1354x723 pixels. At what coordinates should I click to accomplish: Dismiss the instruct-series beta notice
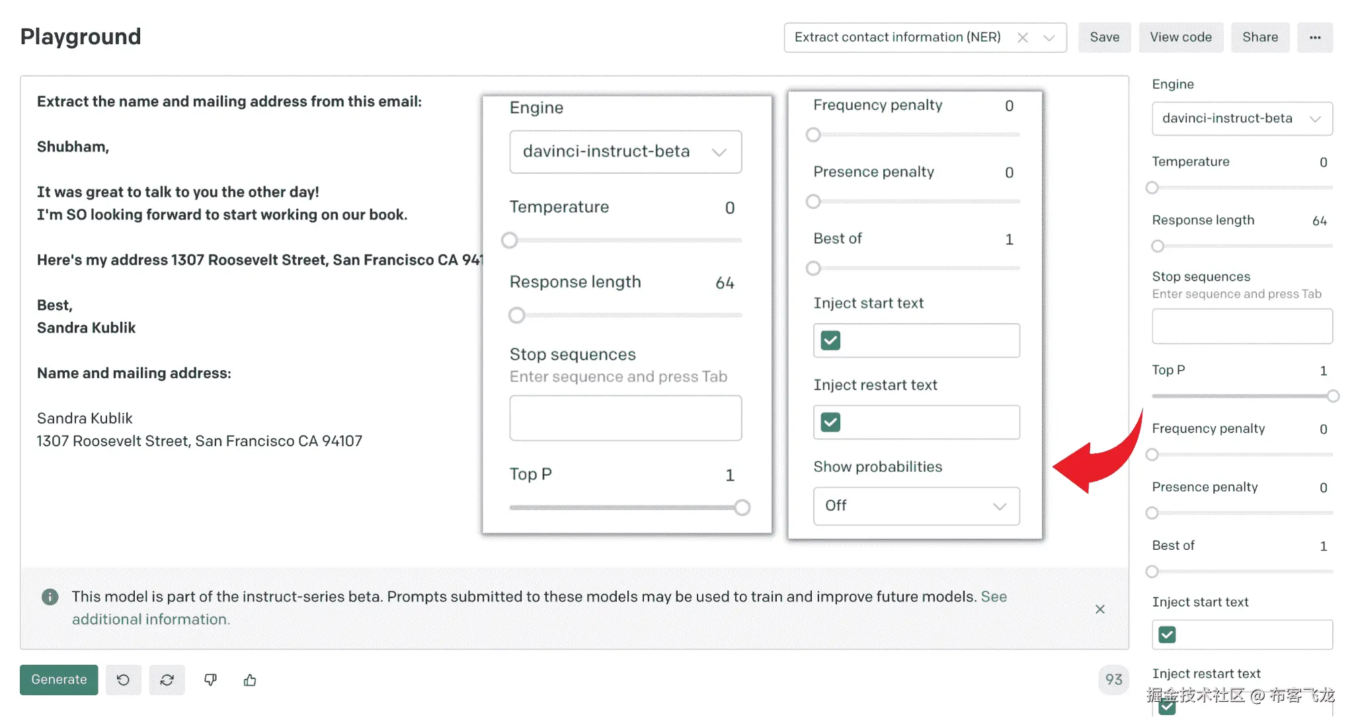click(1099, 609)
